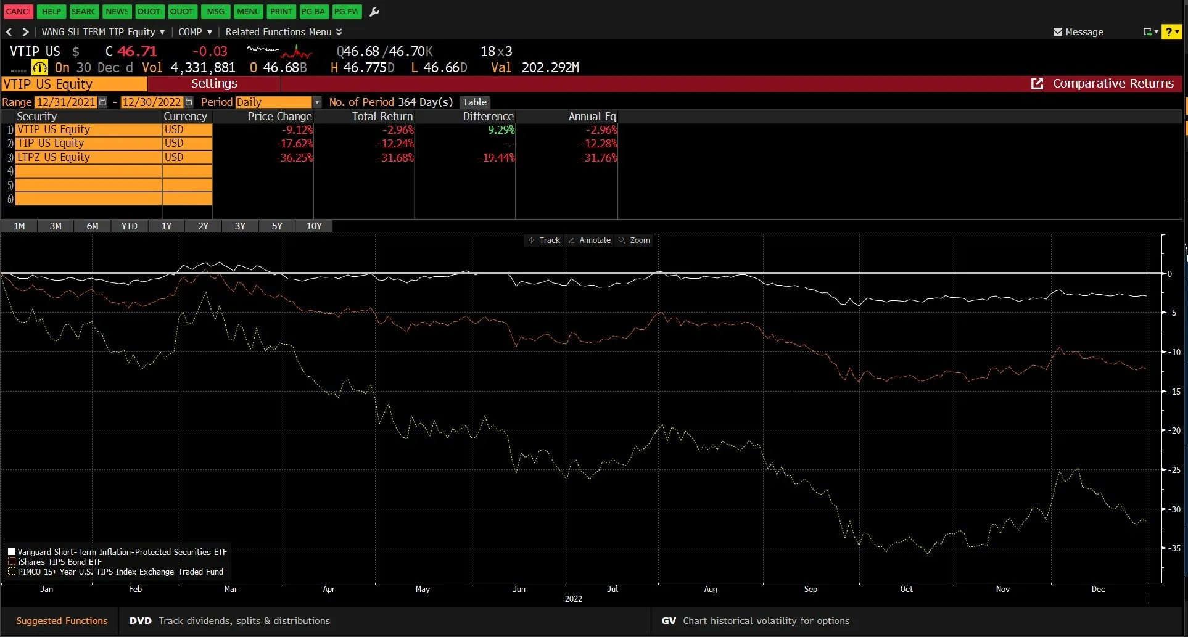Open DVD Track dividends suggested function
Screen dimensions: 1188x637
(229, 621)
